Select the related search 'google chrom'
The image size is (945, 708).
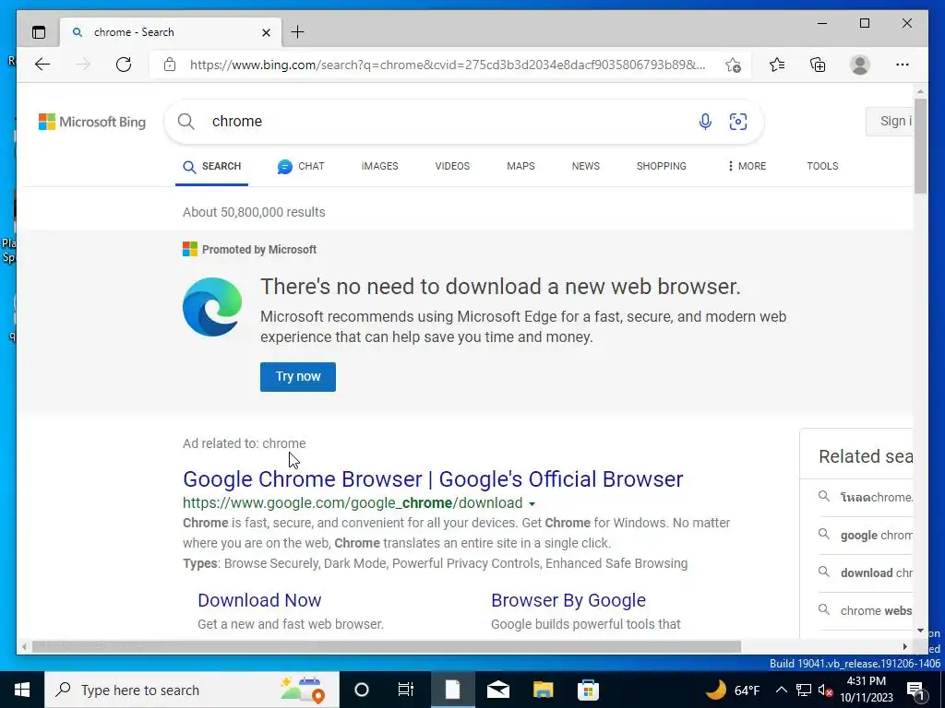tap(866, 536)
